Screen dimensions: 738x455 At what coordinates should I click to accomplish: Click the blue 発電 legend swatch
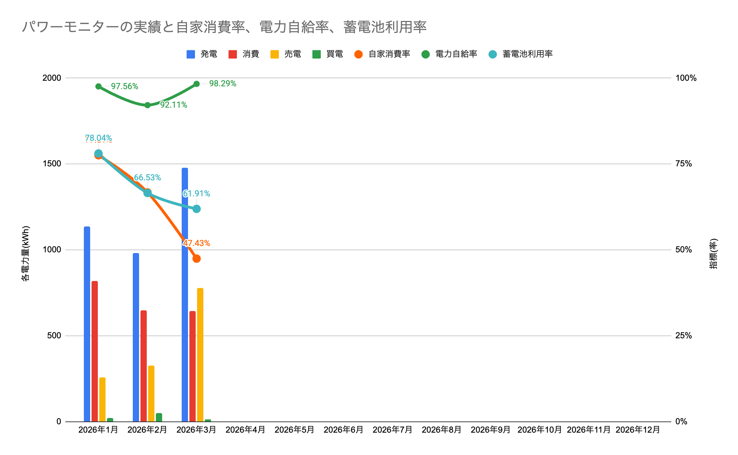click(190, 55)
